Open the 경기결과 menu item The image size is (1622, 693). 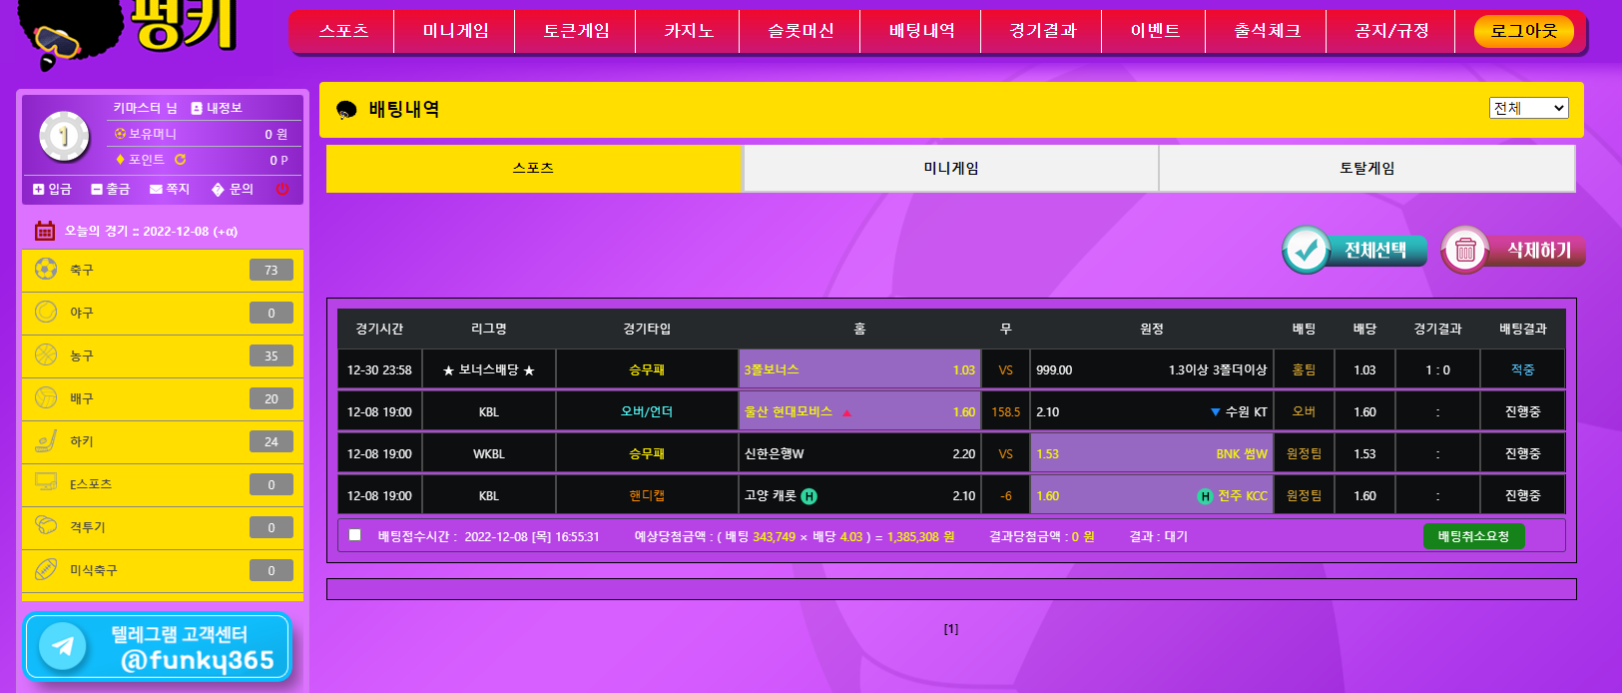[1042, 31]
